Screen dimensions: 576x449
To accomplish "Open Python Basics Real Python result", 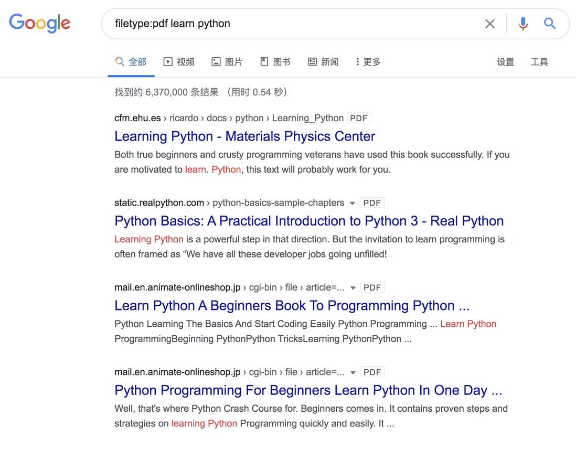I will [x=309, y=221].
